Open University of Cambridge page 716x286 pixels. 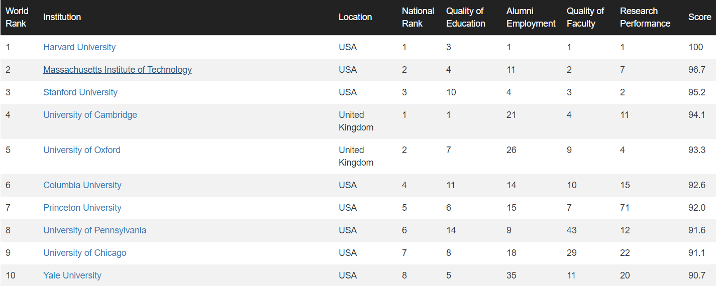(x=90, y=115)
